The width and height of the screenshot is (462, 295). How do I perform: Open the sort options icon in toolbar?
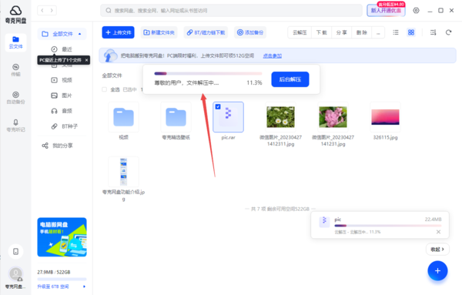coord(433,32)
